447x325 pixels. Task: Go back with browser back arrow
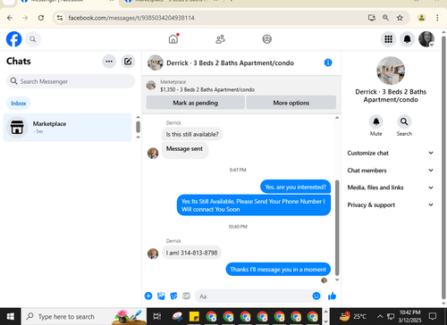pyautogui.click(x=10, y=18)
